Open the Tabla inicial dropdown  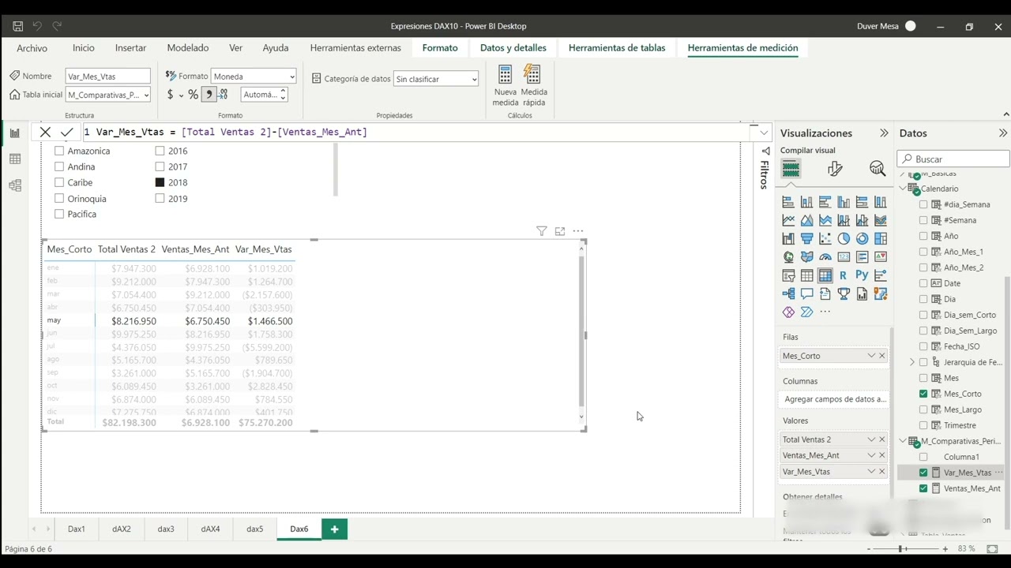[x=108, y=95]
